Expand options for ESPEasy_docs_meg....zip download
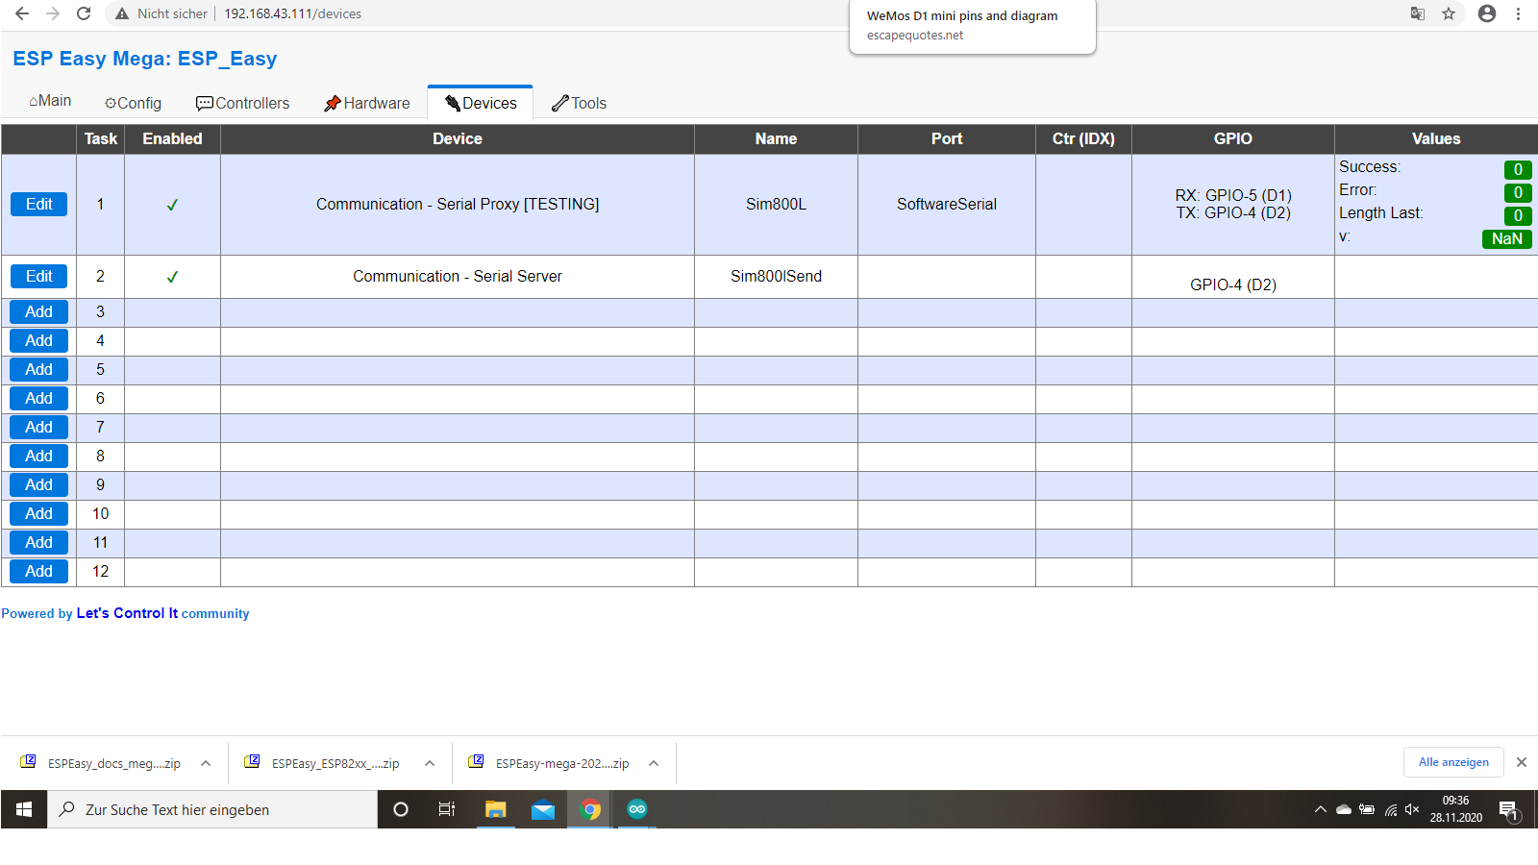 [x=206, y=763]
